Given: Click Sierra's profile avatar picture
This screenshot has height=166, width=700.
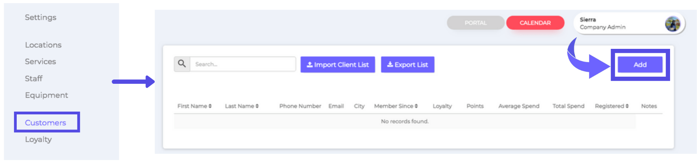Looking at the screenshot, I should [672, 24].
